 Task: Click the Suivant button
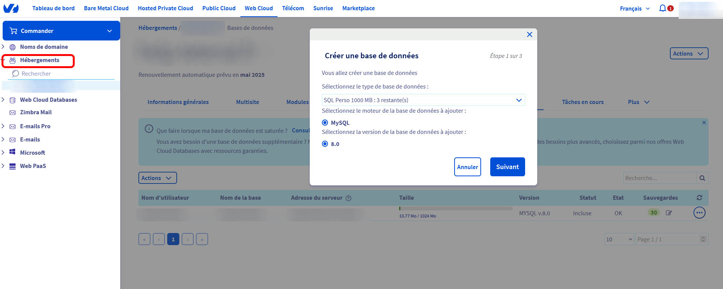[x=507, y=167]
